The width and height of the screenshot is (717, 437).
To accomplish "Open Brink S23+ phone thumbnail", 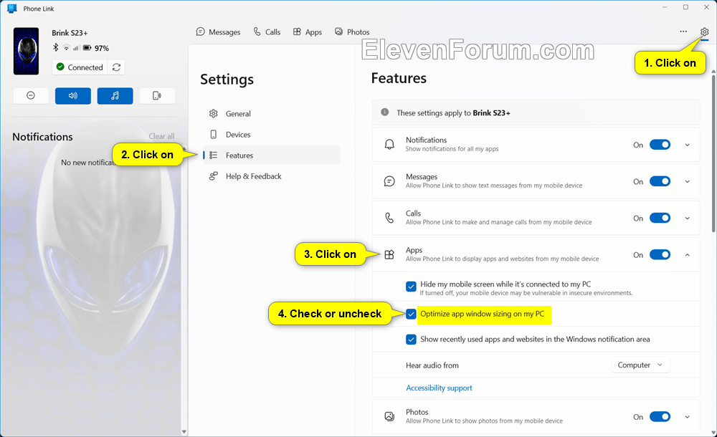I will 26,51.
